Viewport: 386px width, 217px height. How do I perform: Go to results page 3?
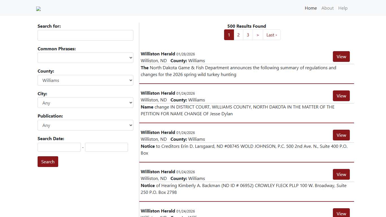[x=248, y=35]
